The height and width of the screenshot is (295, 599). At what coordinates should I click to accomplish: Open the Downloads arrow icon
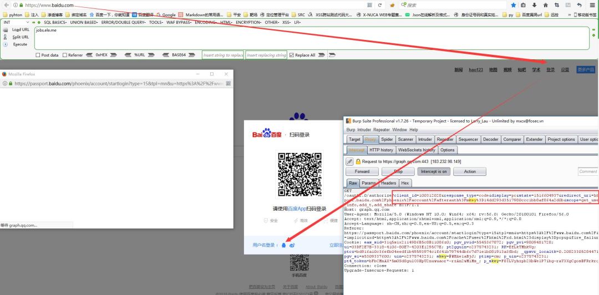tap(534, 6)
